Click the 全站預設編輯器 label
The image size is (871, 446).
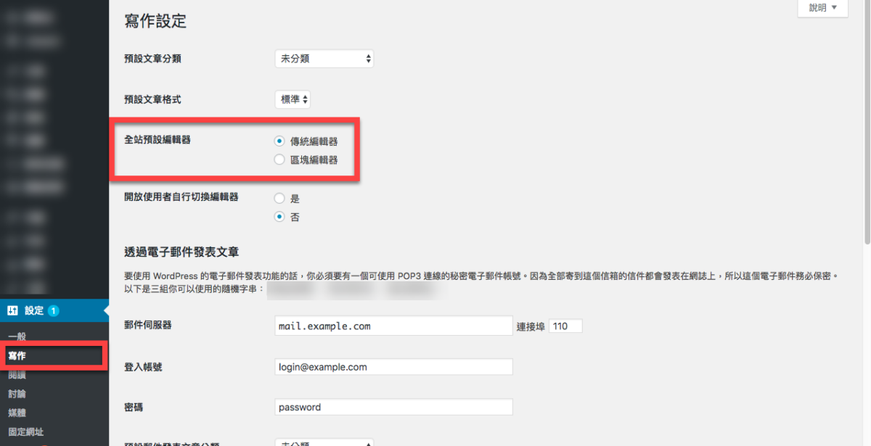158,139
